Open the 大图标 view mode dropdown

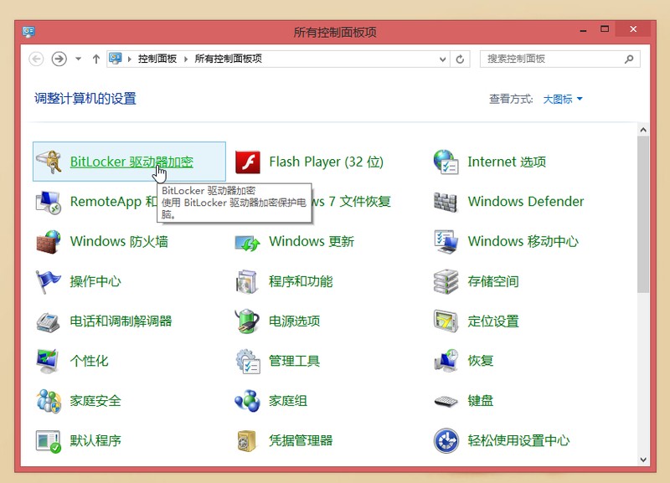tap(563, 99)
